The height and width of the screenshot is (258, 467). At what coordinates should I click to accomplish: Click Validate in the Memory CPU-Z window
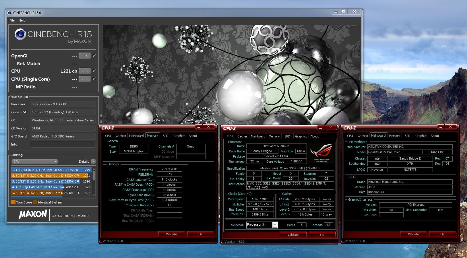click(x=171, y=234)
